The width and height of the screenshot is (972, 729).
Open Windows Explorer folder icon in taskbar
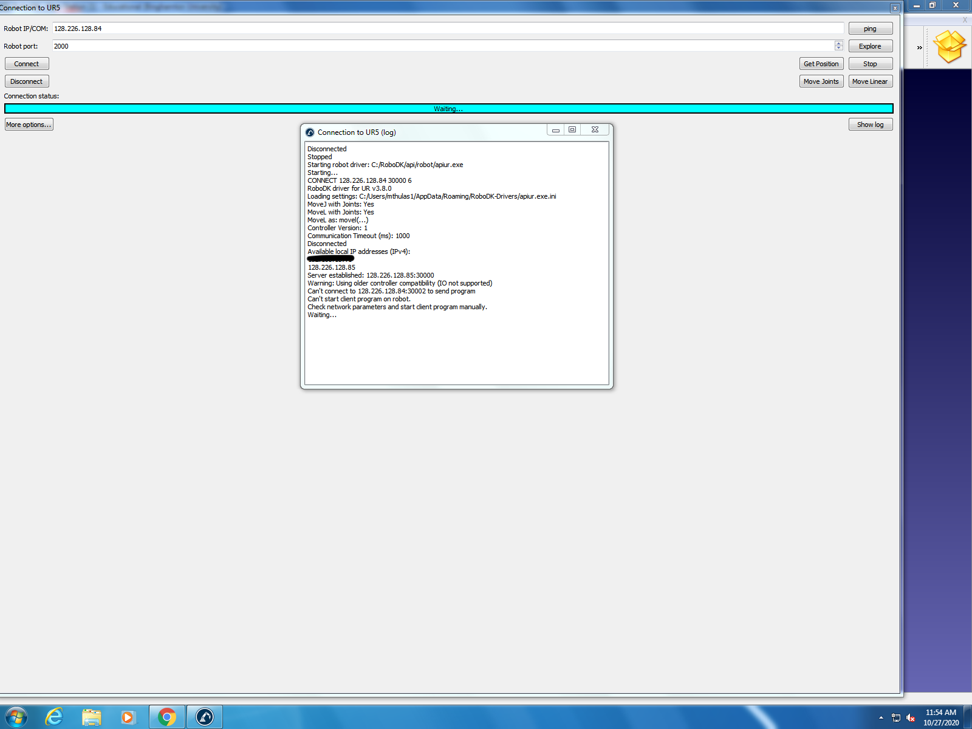pos(92,717)
